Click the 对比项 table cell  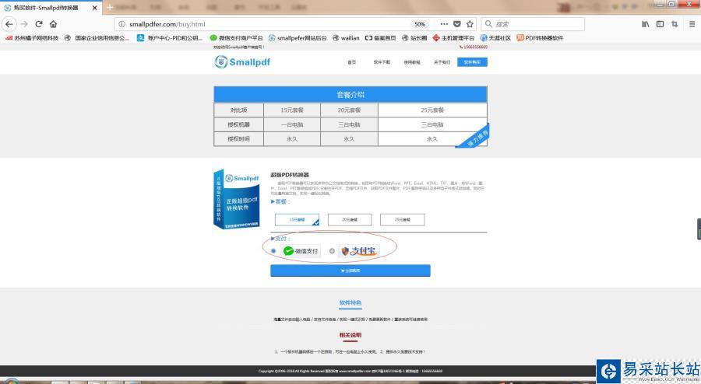pyautogui.click(x=239, y=110)
